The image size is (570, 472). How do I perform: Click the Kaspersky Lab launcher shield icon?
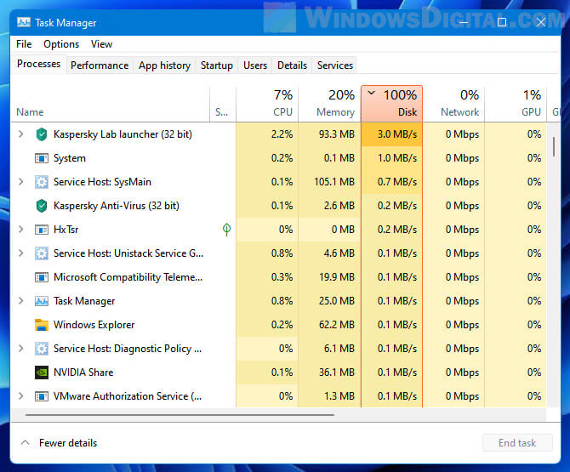pos(42,134)
